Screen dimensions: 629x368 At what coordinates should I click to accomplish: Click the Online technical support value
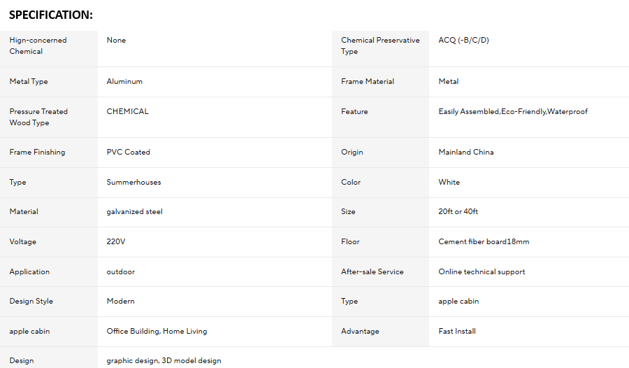pos(482,272)
